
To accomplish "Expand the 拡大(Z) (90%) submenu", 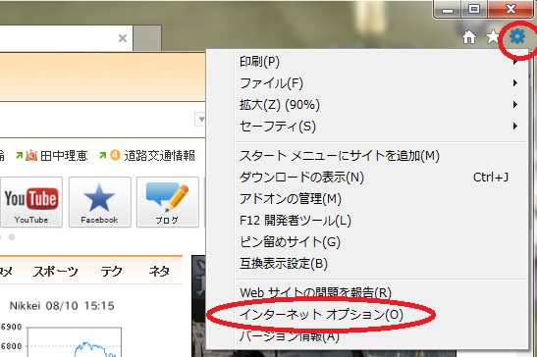I will click(381, 105).
